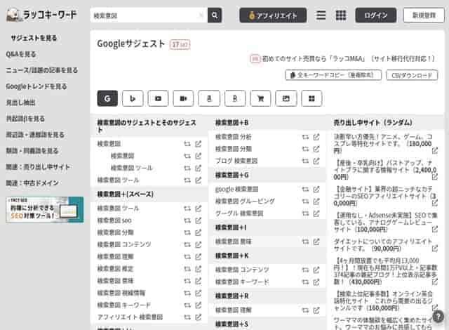Select the Rakuten suggest source icon

[235, 98]
